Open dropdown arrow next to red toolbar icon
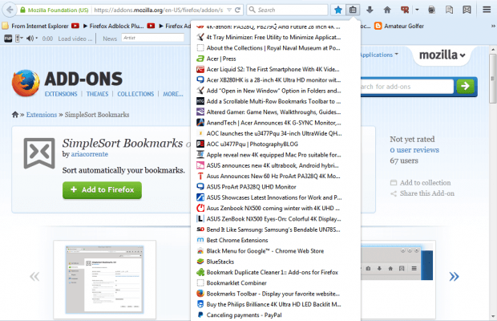 point(417,10)
